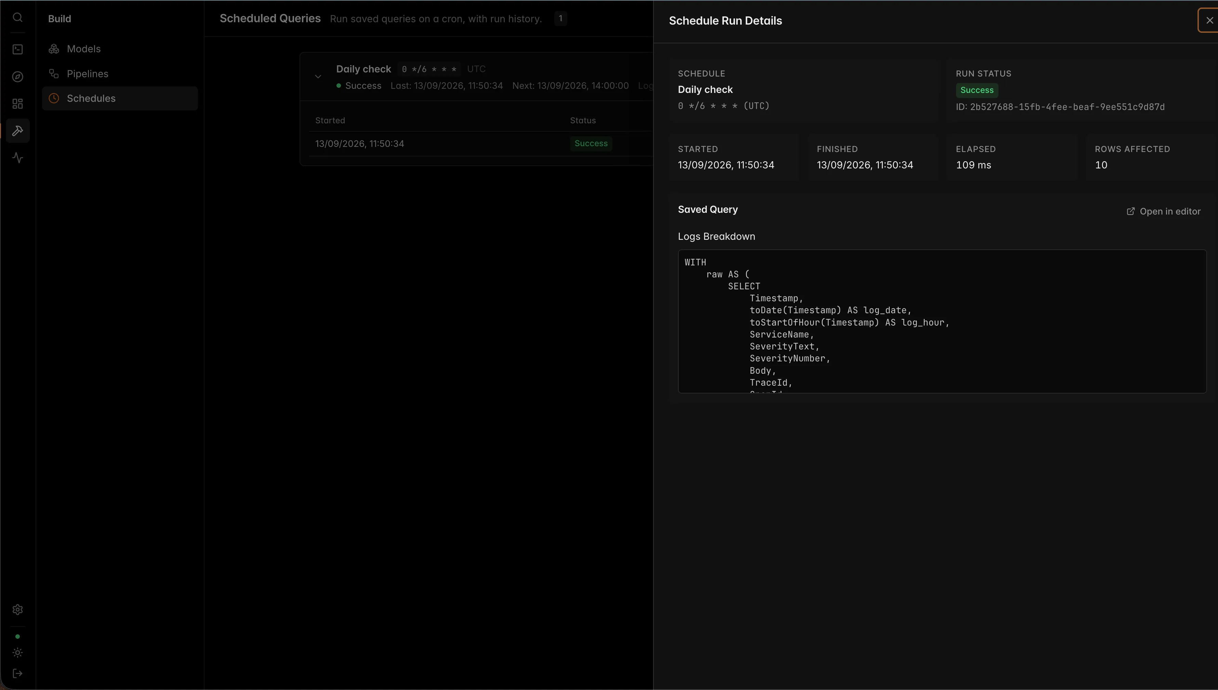The width and height of the screenshot is (1218, 690).
Task: Click the cron expression chip 0 */6 * * *
Action: coord(429,69)
